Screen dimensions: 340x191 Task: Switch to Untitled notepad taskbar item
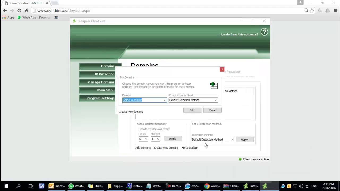click(x=154, y=186)
